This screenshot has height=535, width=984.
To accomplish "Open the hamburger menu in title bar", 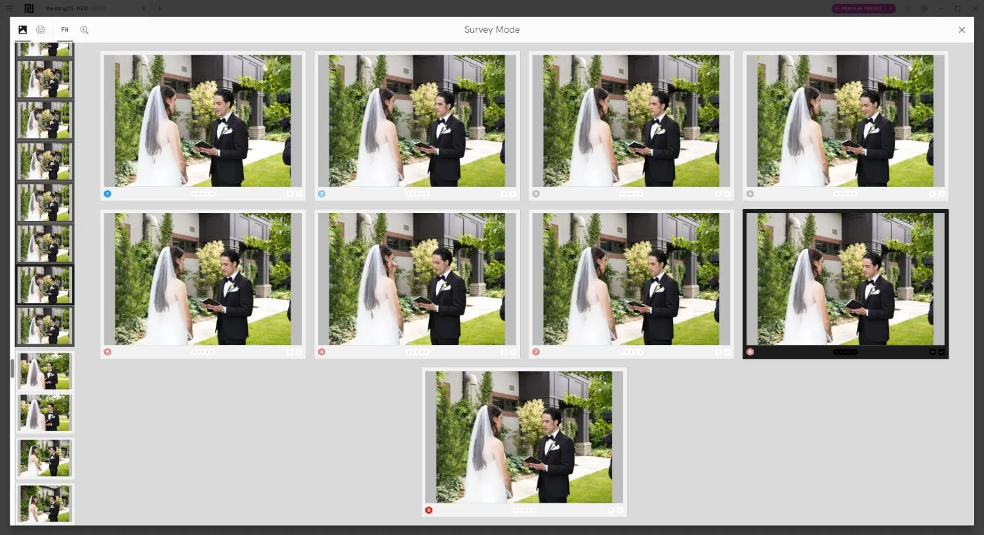I will point(9,9).
